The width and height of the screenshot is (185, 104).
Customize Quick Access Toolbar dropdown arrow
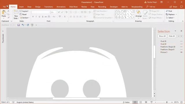pos(36,25)
